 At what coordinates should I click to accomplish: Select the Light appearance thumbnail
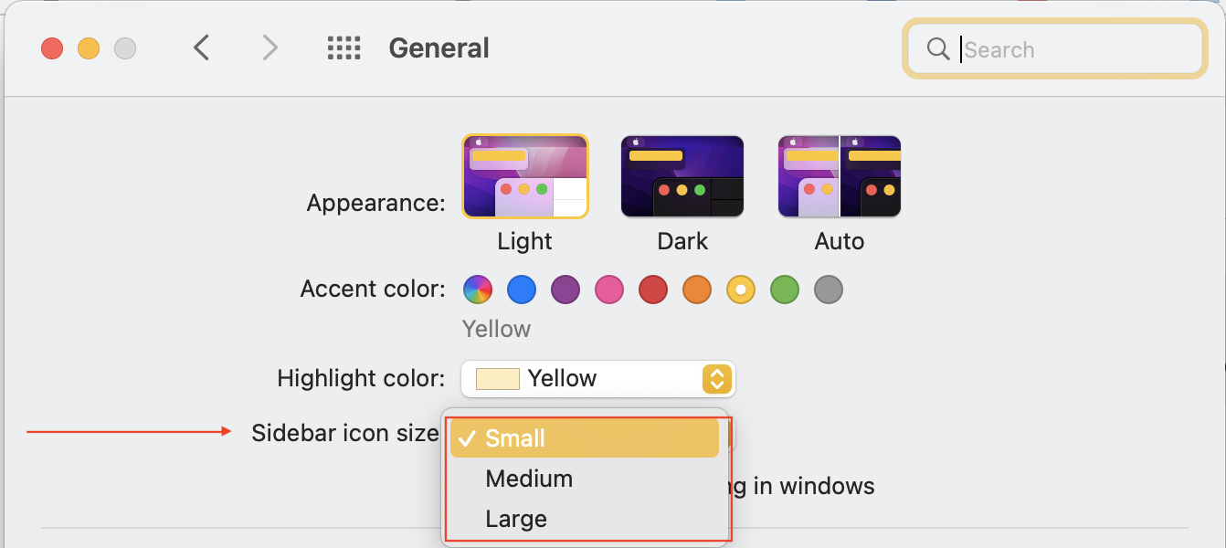(525, 176)
